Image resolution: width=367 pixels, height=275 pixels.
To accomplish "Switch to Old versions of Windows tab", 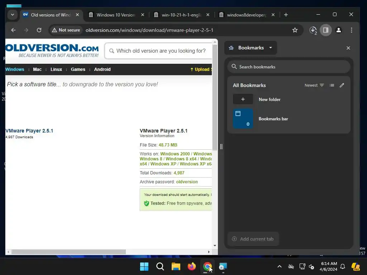I will 51,15.
